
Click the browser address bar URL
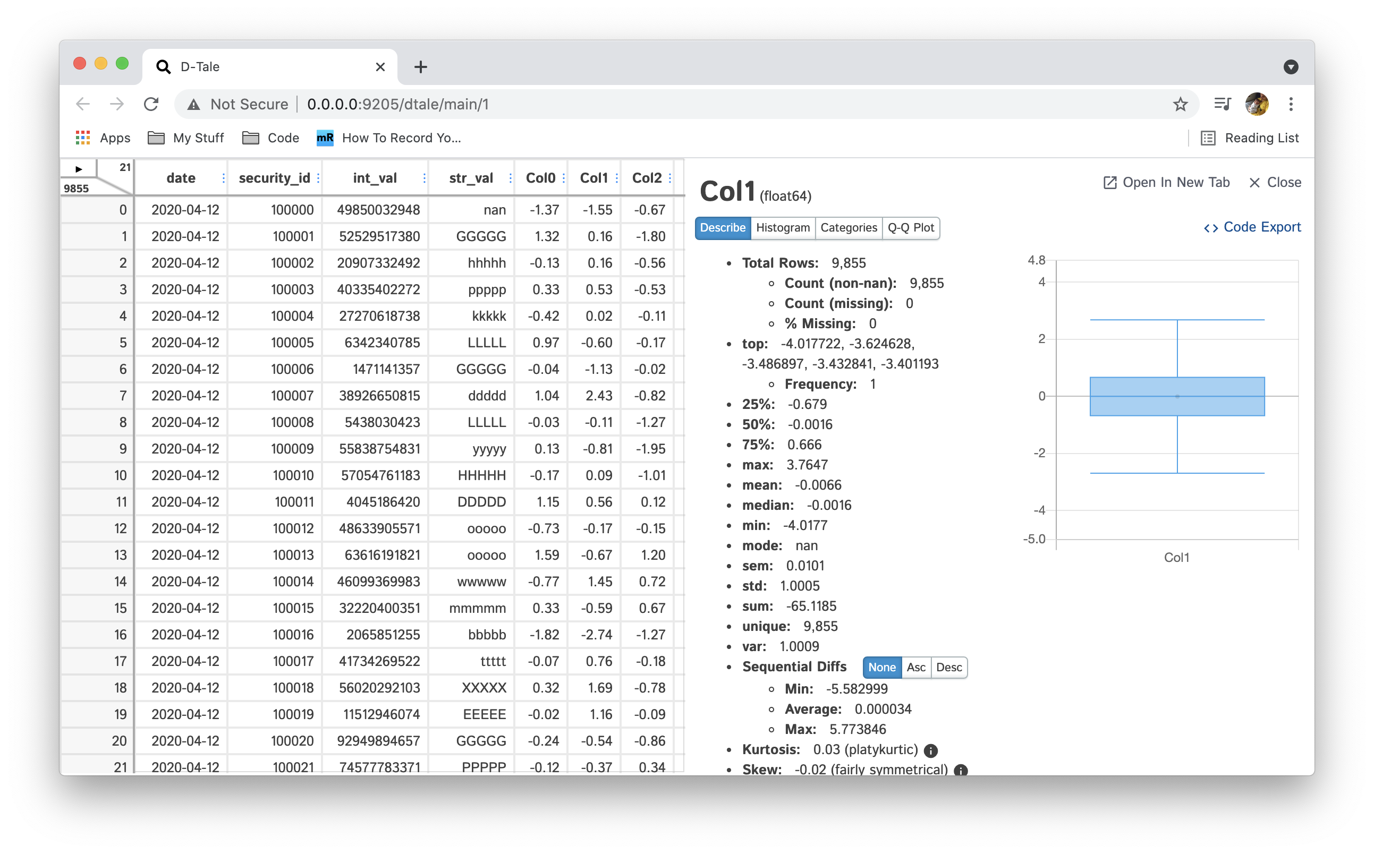398,105
